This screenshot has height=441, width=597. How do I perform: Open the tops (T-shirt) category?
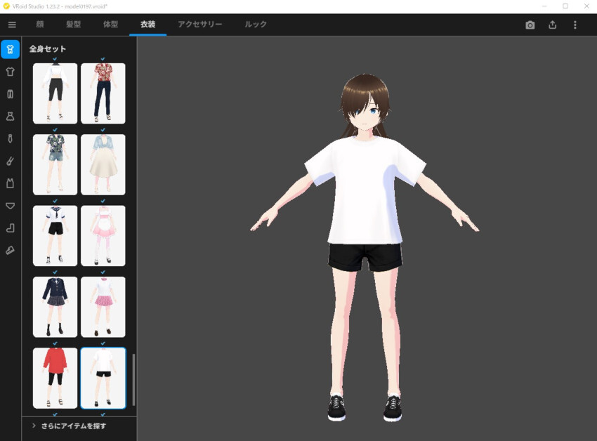(x=11, y=72)
